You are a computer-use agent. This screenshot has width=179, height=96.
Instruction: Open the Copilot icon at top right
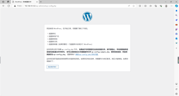(x=176, y=6)
